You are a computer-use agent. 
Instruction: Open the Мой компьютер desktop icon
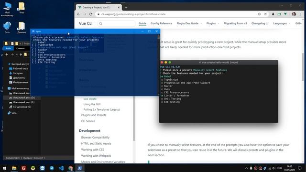[x=7, y=9]
